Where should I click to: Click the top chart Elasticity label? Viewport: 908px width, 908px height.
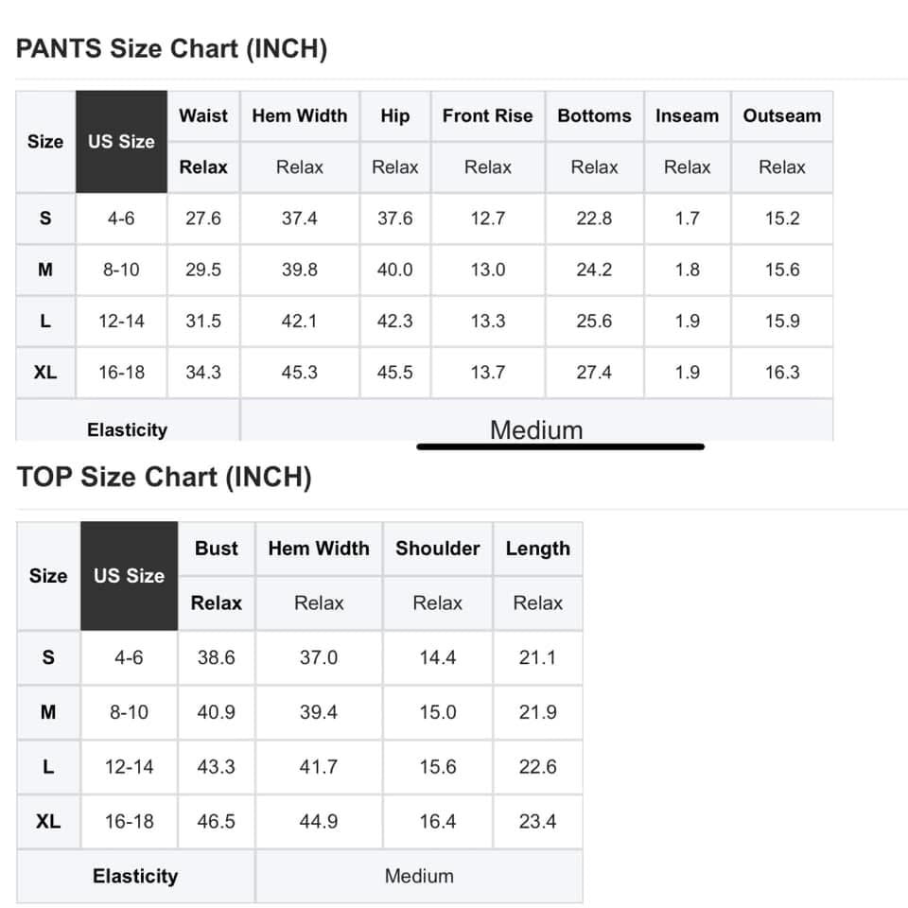(x=135, y=876)
